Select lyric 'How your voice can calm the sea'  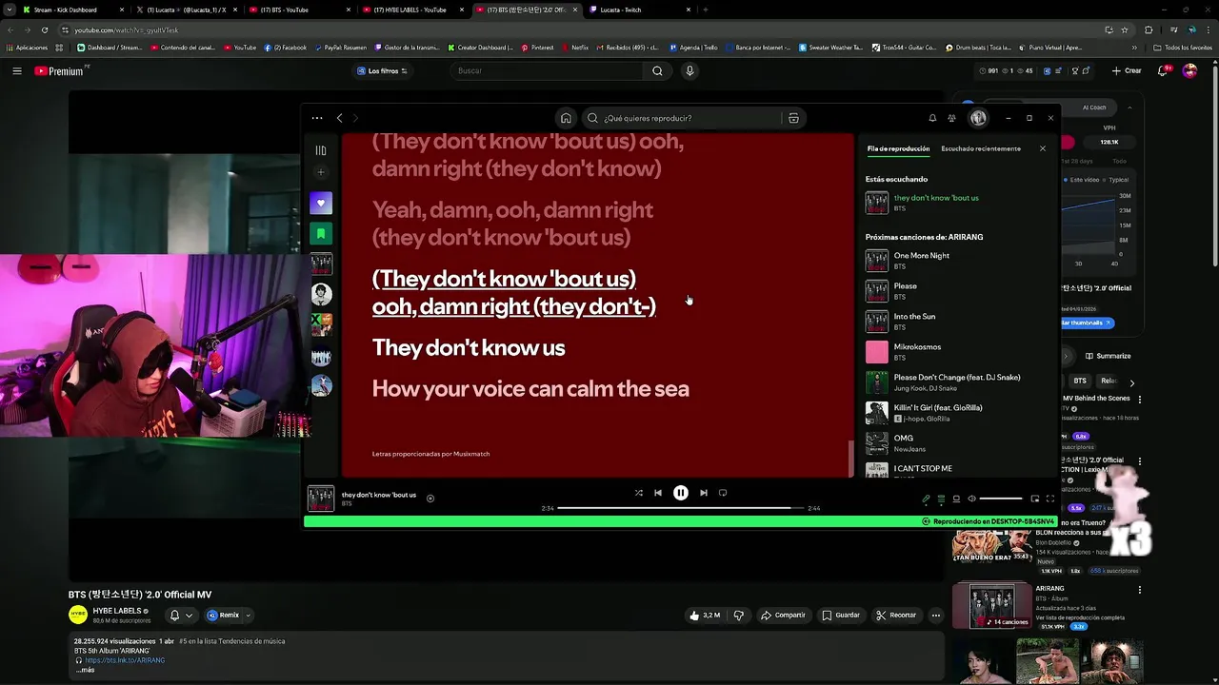pos(530,388)
